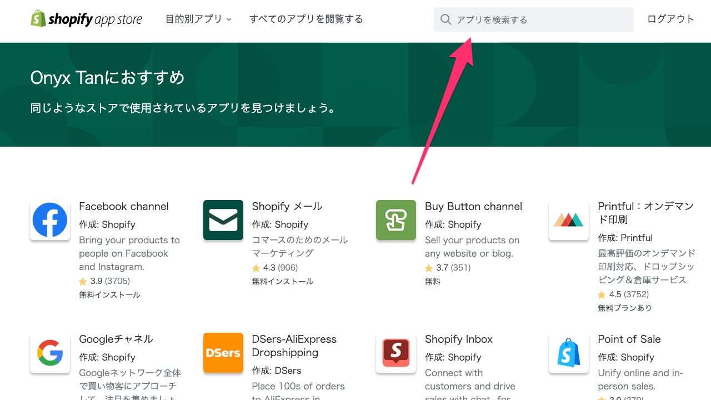Open the Point of Sale title link
Image resolution: width=711 pixels, height=400 pixels.
click(x=629, y=339)
